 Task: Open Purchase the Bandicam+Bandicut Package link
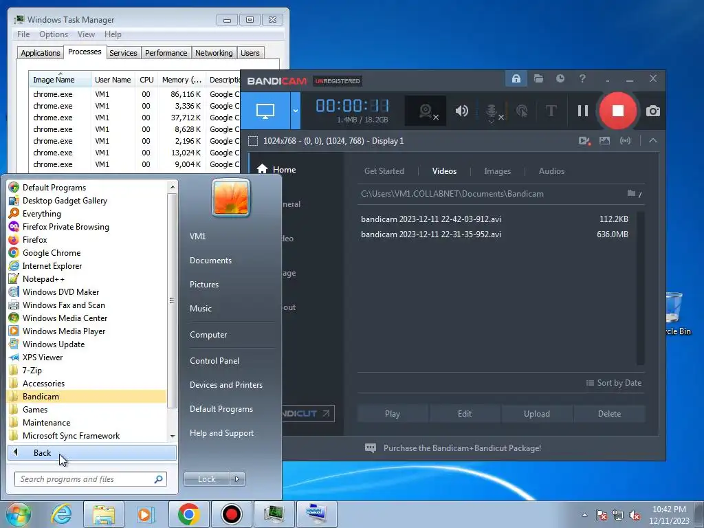[462, 448]
